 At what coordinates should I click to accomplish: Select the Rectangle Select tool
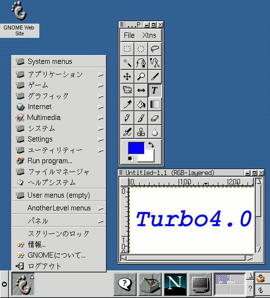[127, 49]
